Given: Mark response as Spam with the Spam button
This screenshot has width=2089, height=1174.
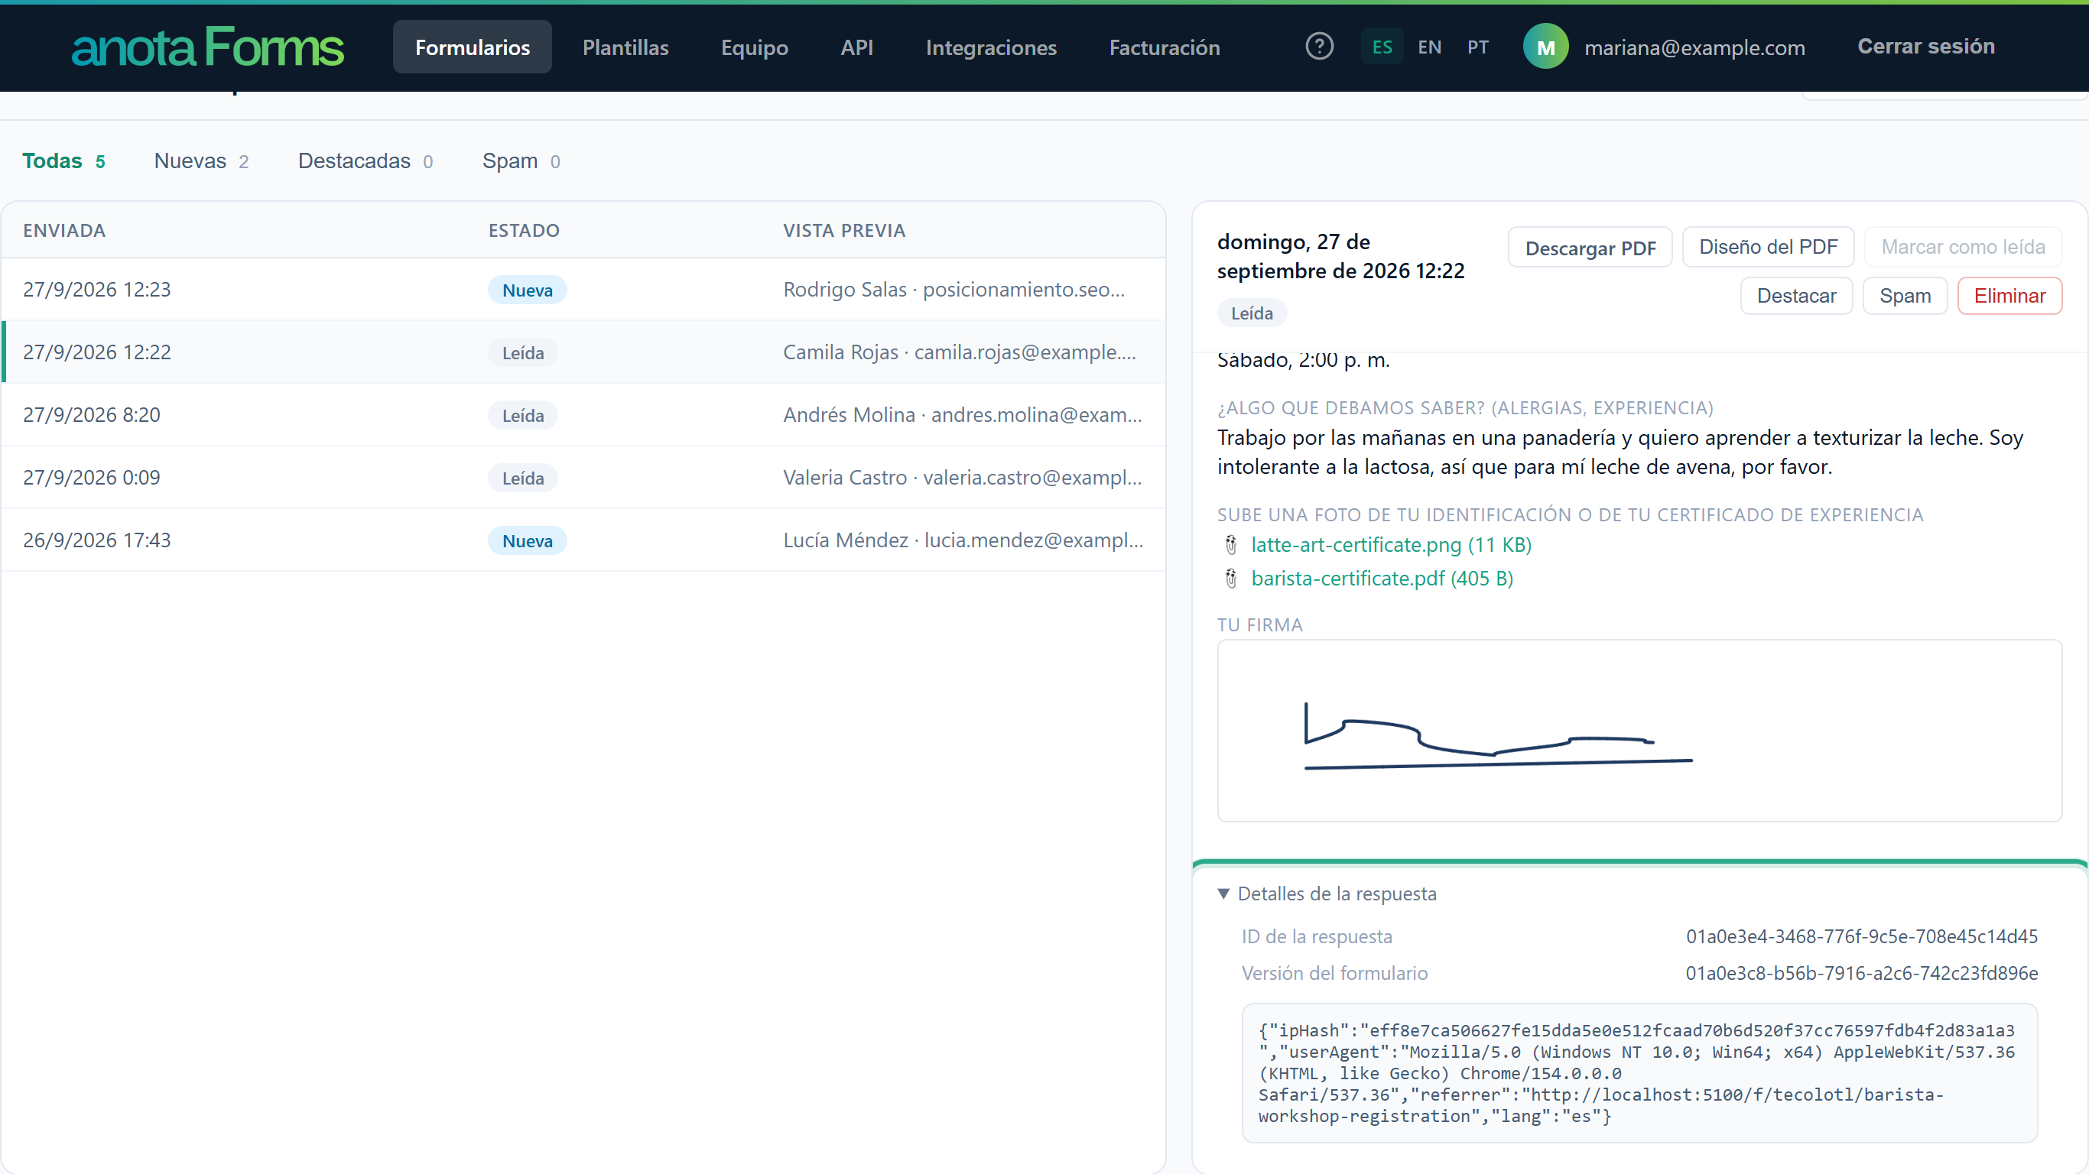Looking at the screenshot, I should 1905,296.
